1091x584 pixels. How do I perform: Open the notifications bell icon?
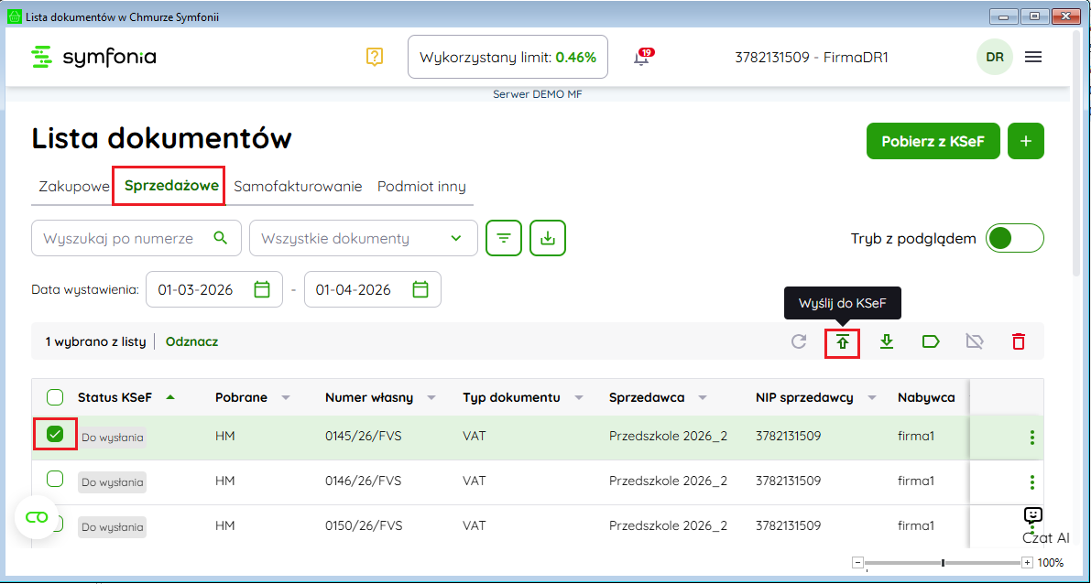tap(641, 58)
